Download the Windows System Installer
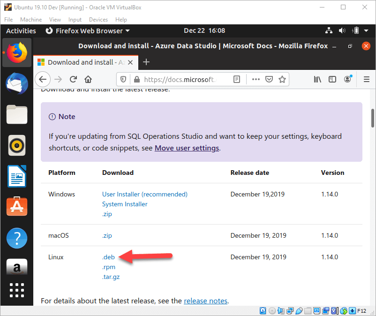 (x=125, y=204)
